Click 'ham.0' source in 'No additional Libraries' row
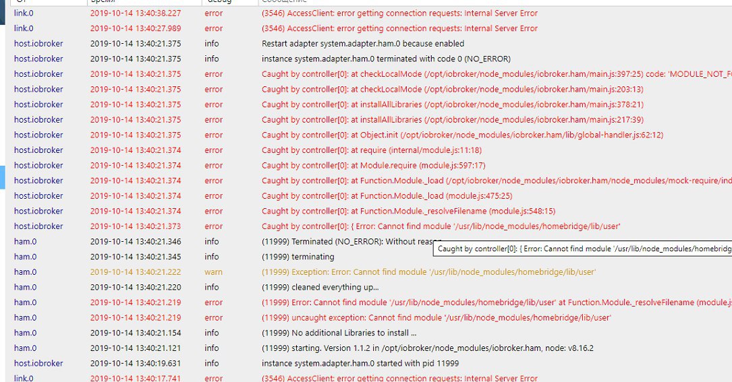Screen dimensions: 732x382 tap(25, 333)
